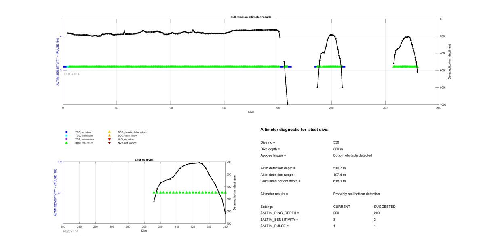Viewport: 485px width, 251px height.
Task: Click the '$ALTIM_PING_DEPTH =' setting name
Action: click(280, 213)
